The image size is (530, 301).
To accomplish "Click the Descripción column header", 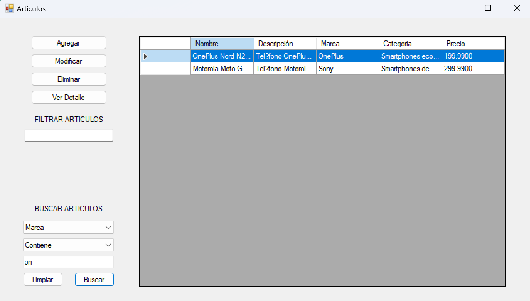I will (x=285, y=44).
